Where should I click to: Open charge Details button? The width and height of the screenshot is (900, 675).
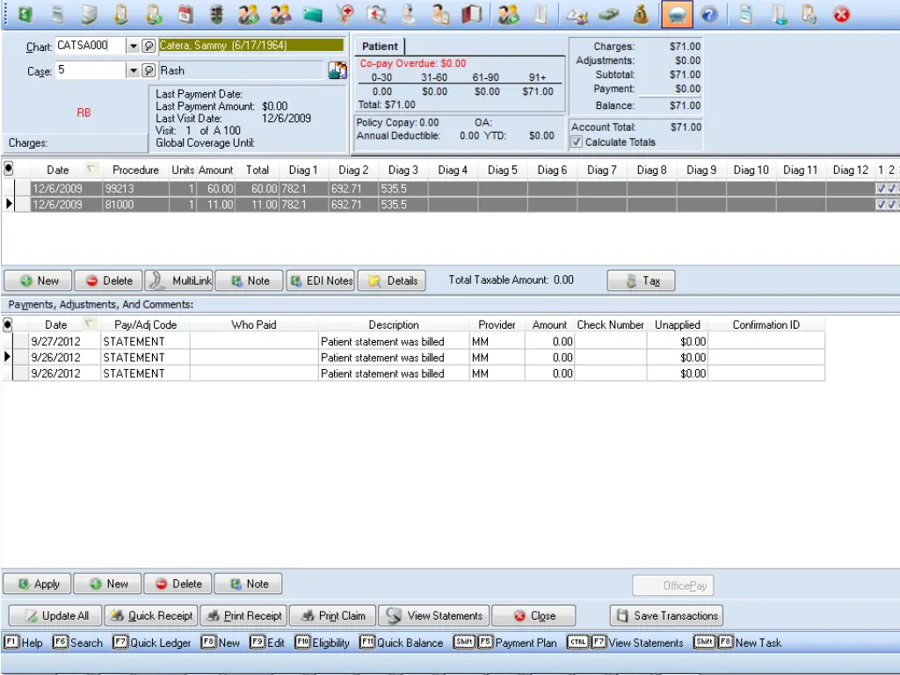(x=392, y=280)
